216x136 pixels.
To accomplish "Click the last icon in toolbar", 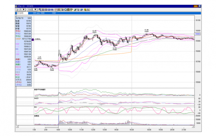I will coord(88,10).
